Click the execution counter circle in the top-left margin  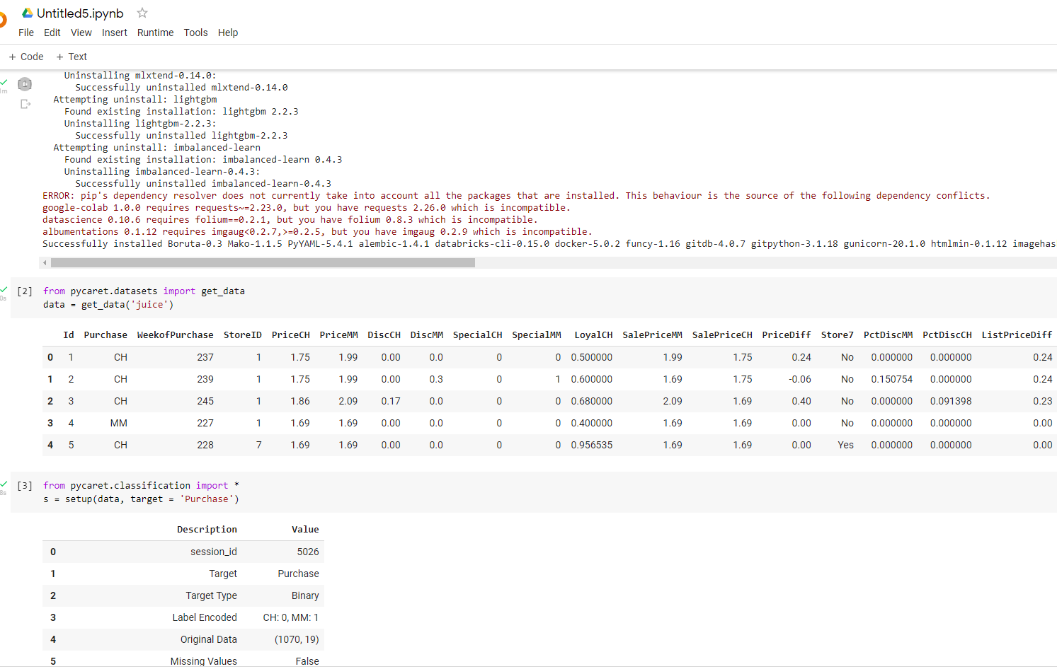(25, 83)
